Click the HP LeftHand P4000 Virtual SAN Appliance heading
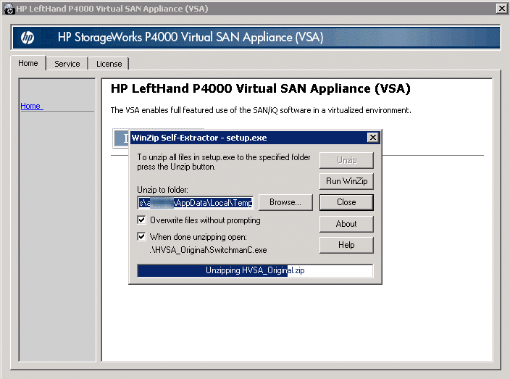 pyautogui.click(x=261, y=88)
